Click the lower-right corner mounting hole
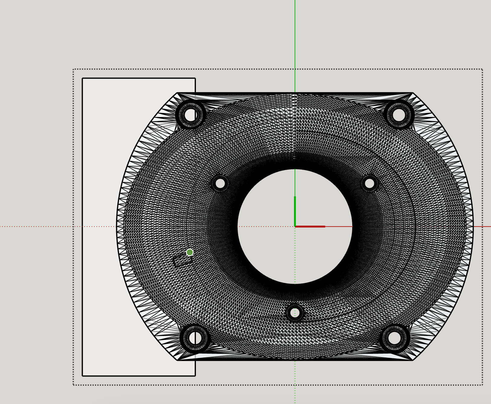Viewport: 491px width, 404px height. (x=394, y=338)
